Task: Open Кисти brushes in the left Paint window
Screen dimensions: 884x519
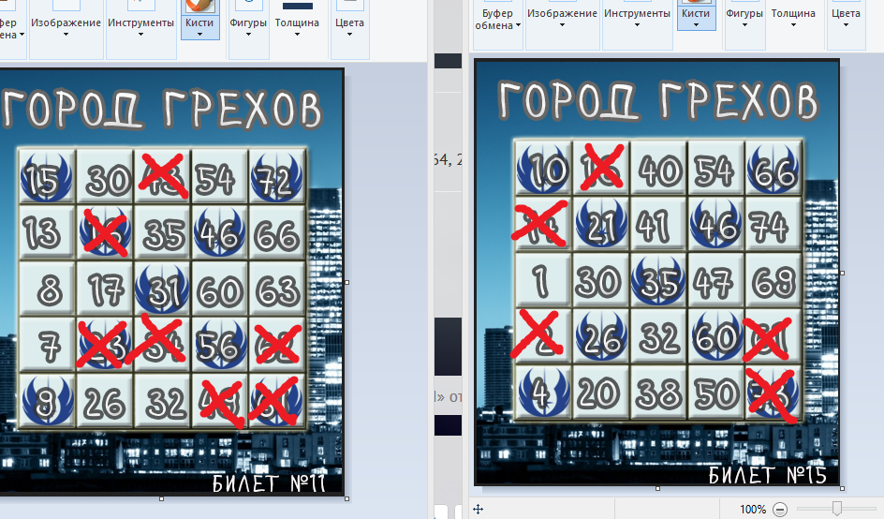Action: (x=200, y=21)
